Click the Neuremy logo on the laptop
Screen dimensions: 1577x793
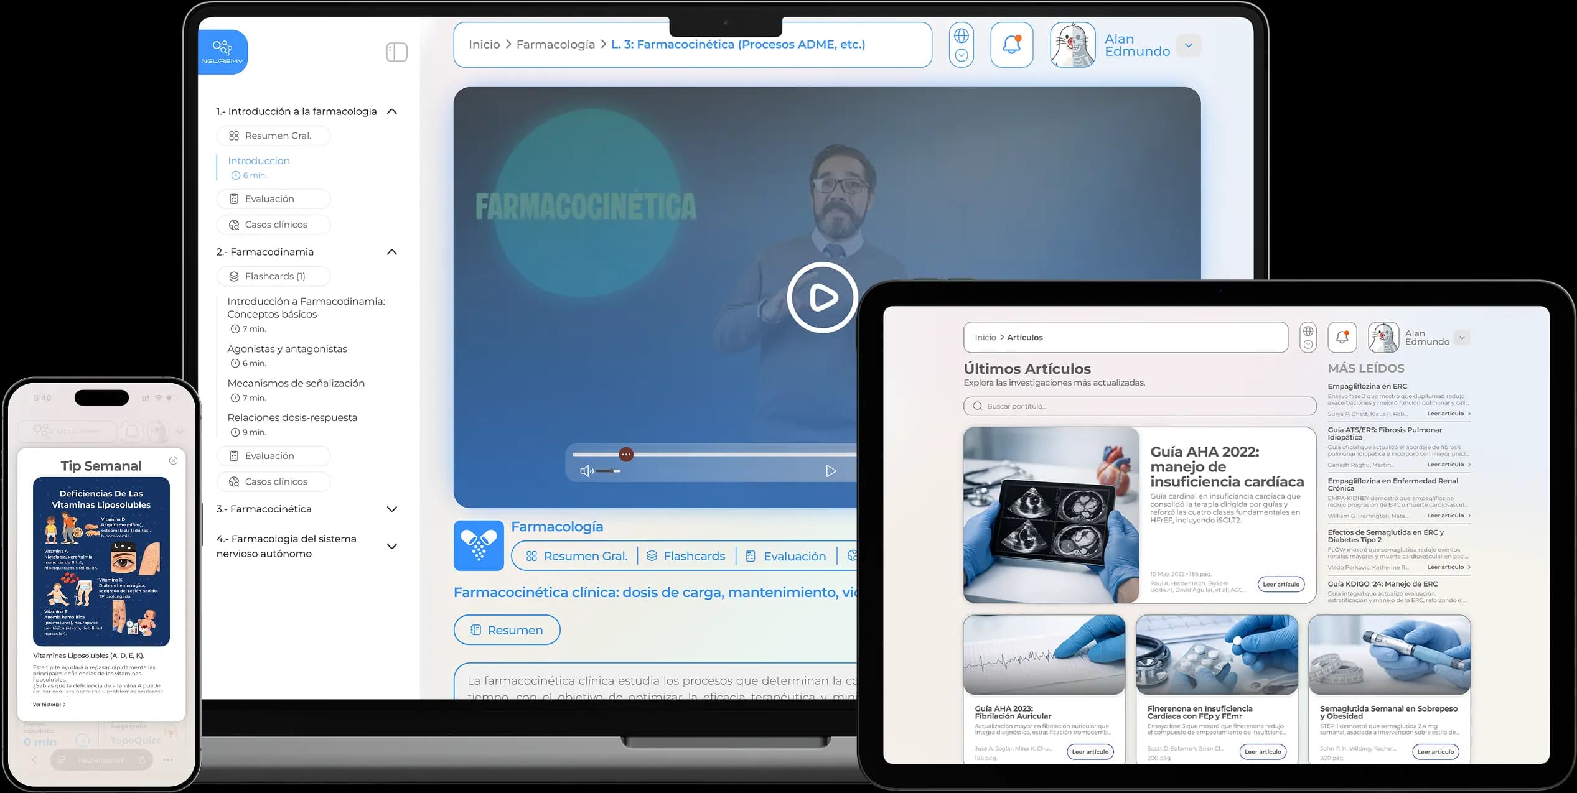click(223, 52)
